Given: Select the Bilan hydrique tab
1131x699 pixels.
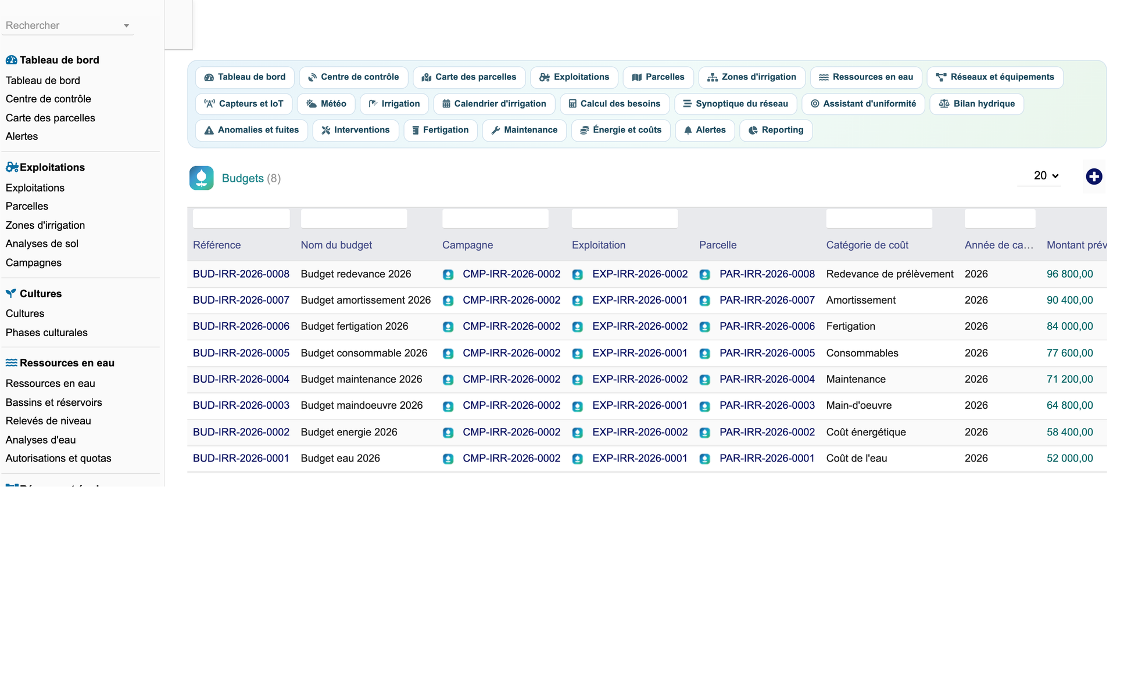Looking at the screenshot, I should coord(976,104).
